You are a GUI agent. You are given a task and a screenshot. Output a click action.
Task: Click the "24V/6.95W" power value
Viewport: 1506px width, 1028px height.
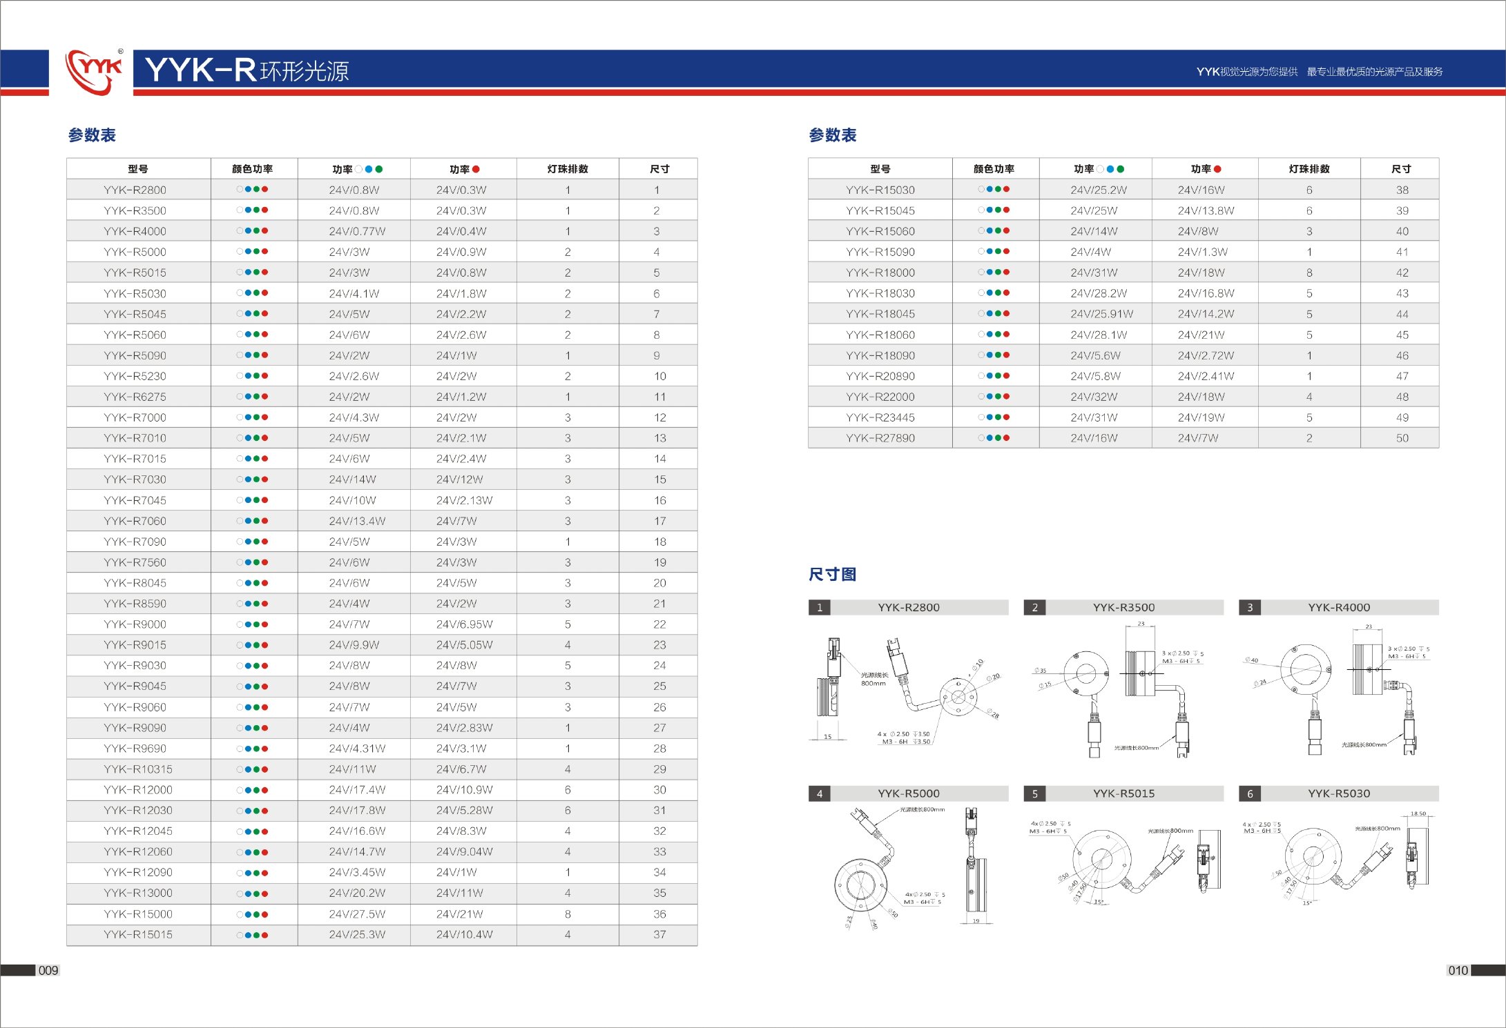pyautogui.click(x=465, y=624)
